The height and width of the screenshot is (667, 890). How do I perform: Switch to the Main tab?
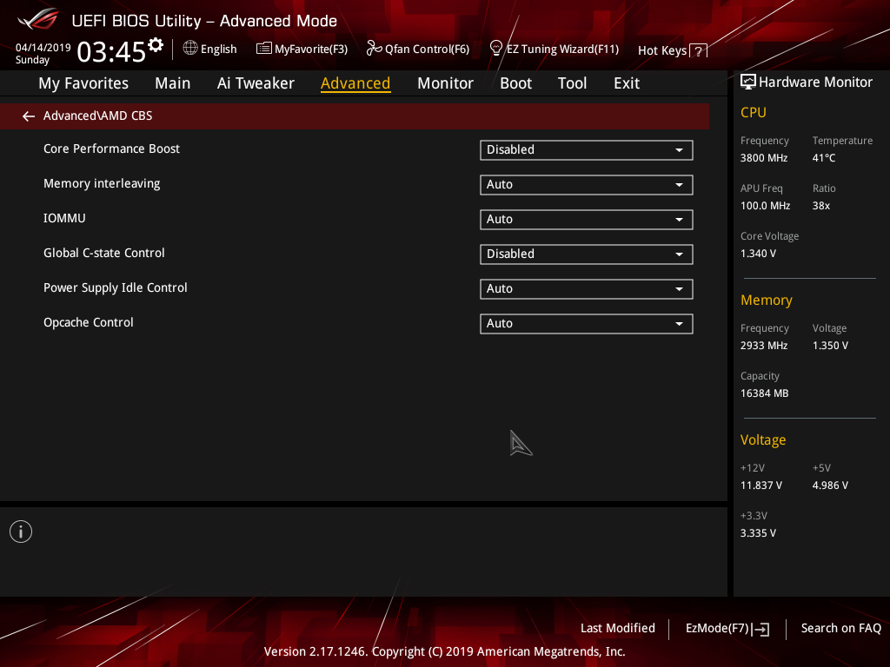point(173,83)
